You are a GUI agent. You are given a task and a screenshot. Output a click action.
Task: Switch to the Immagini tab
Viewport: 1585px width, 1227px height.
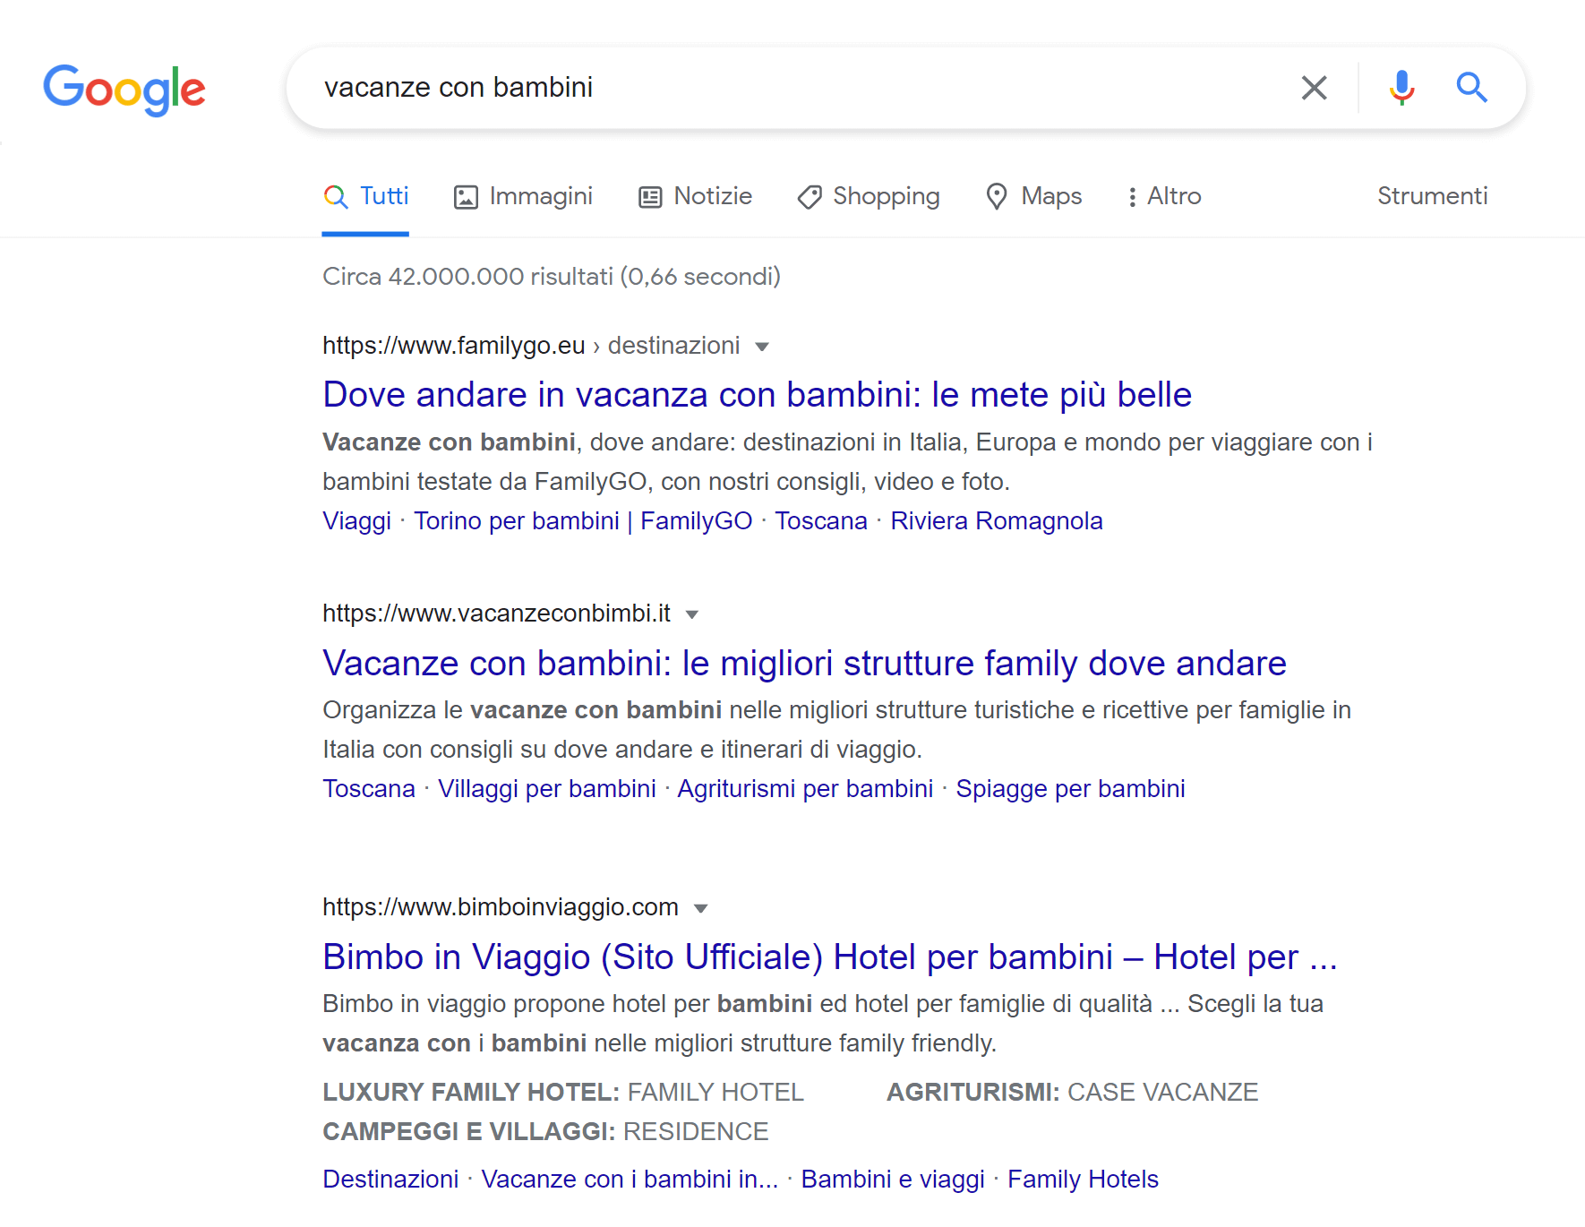coord(523,196)
